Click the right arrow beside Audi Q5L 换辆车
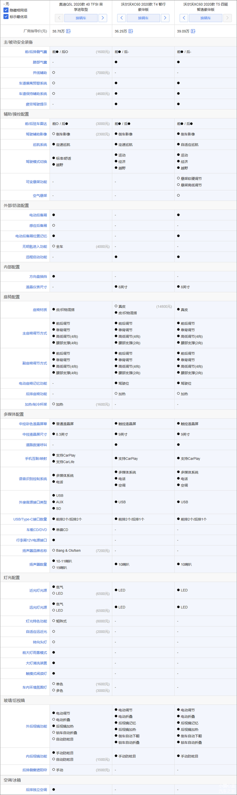Viewport: 237px width, 795px height. 103,18
